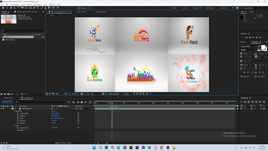The height and width of the screenshot is (151, 268).
Task: Open the 1 View layout dropdown
Action: pyautogui.click(x=128, y=94)
